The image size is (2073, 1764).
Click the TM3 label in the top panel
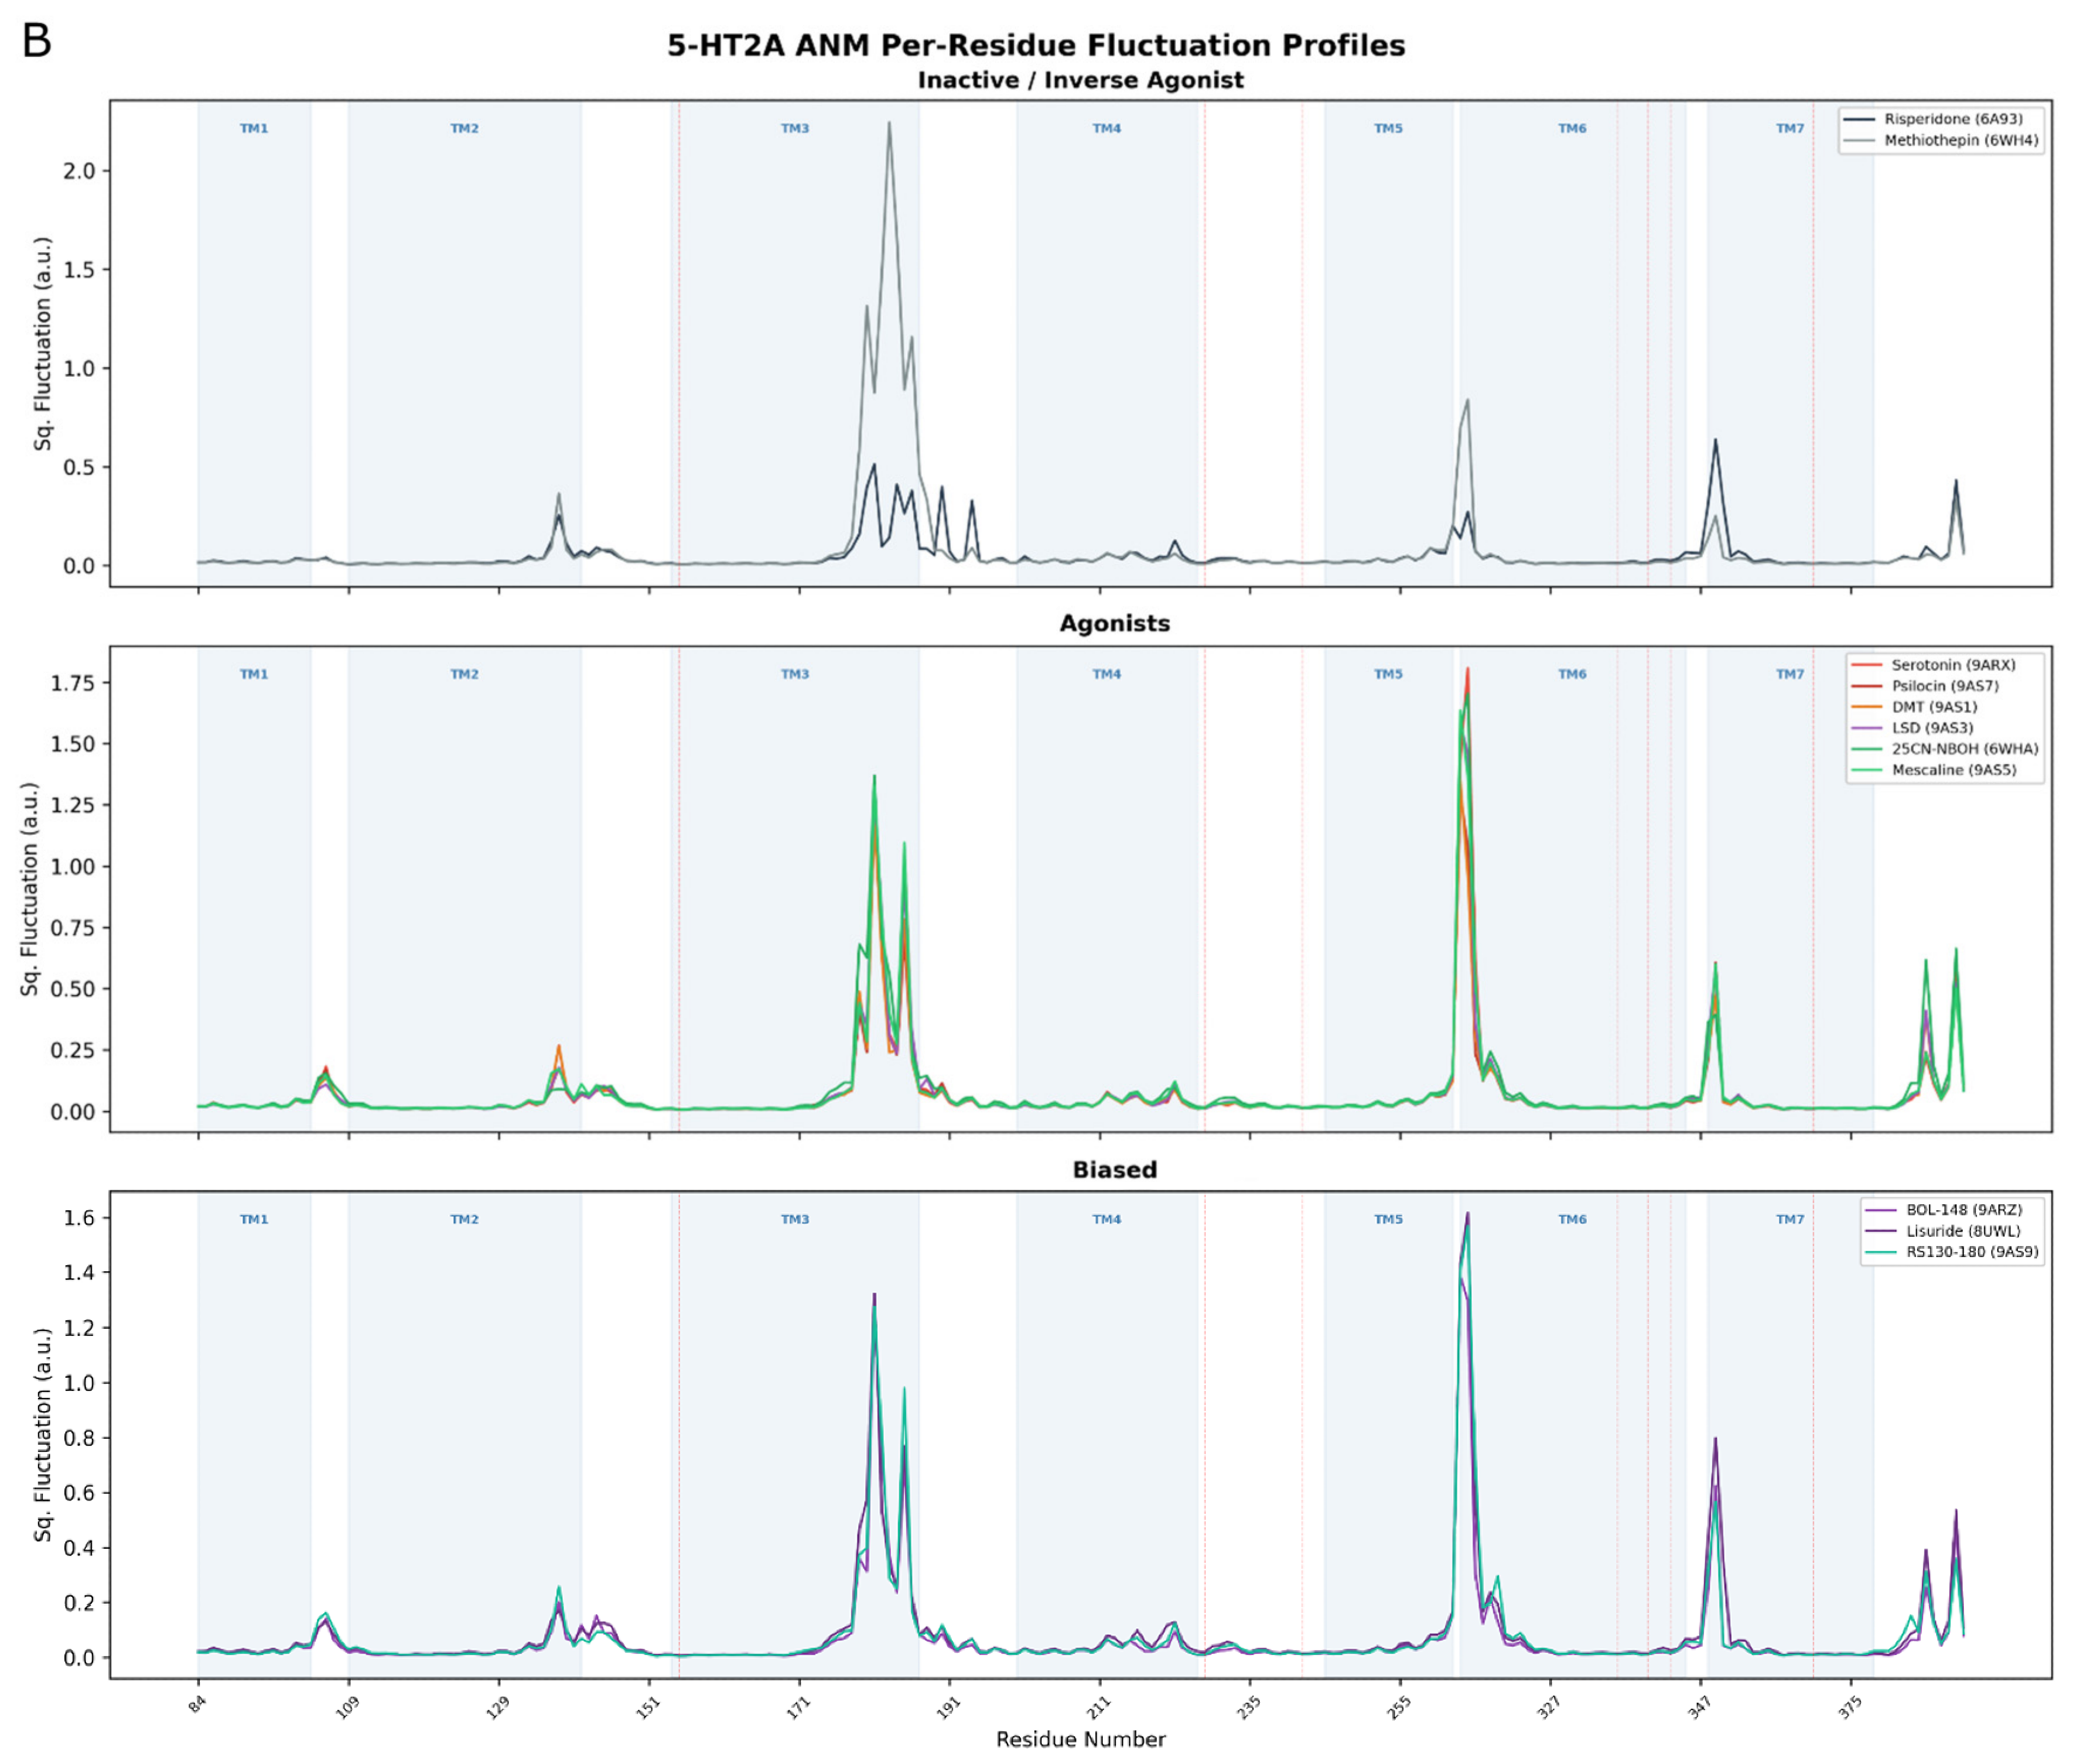[795, 129]
